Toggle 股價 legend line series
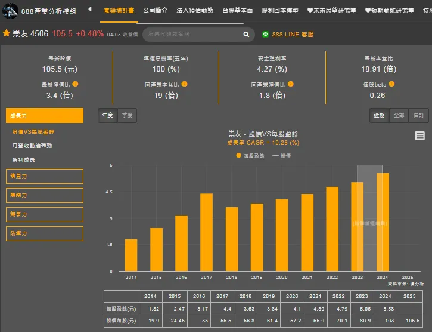This screenshot has height=332, width=432. tap(282, 156)
